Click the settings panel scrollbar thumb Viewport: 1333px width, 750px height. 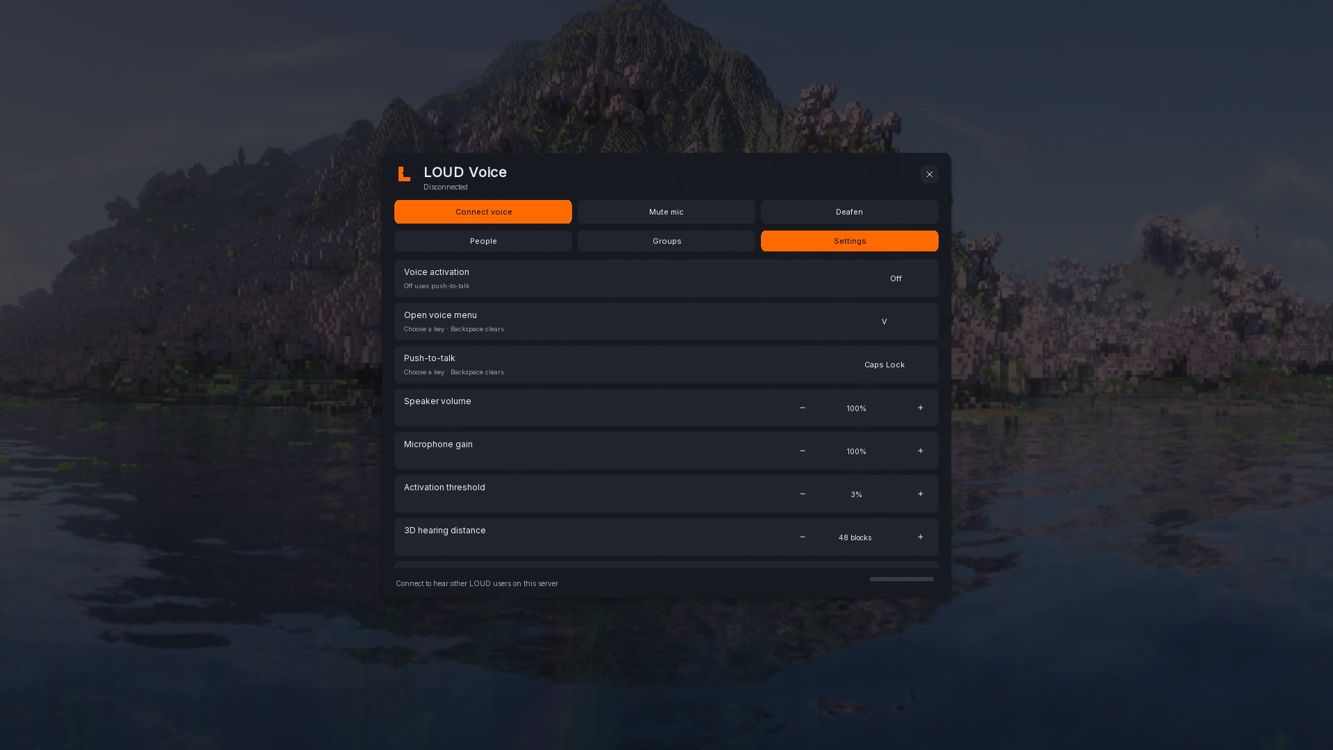[901, 579]
